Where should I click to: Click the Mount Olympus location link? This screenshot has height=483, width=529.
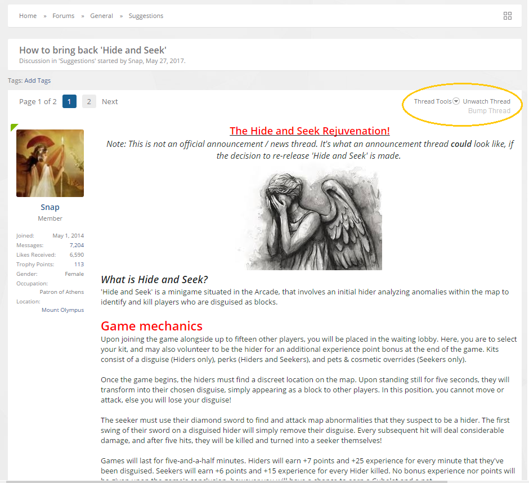(x=63, y=310)
